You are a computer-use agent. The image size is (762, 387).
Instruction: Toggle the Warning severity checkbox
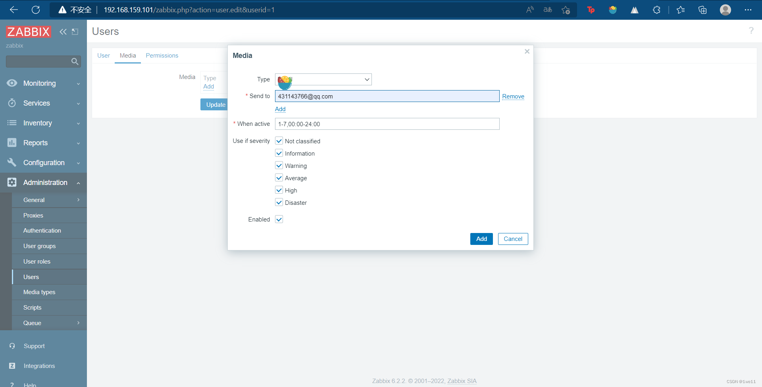(279, 166)
